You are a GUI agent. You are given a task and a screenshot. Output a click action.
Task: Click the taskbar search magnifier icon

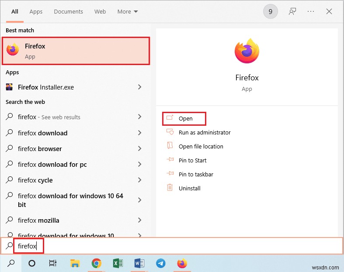[11, 263]
